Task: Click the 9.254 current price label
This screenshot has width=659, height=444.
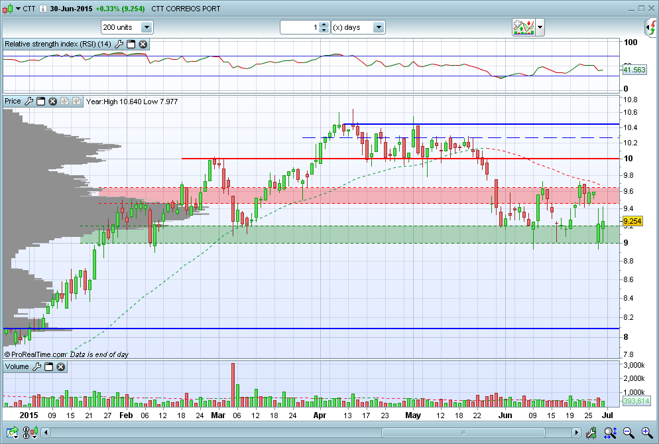Action: 632,222
